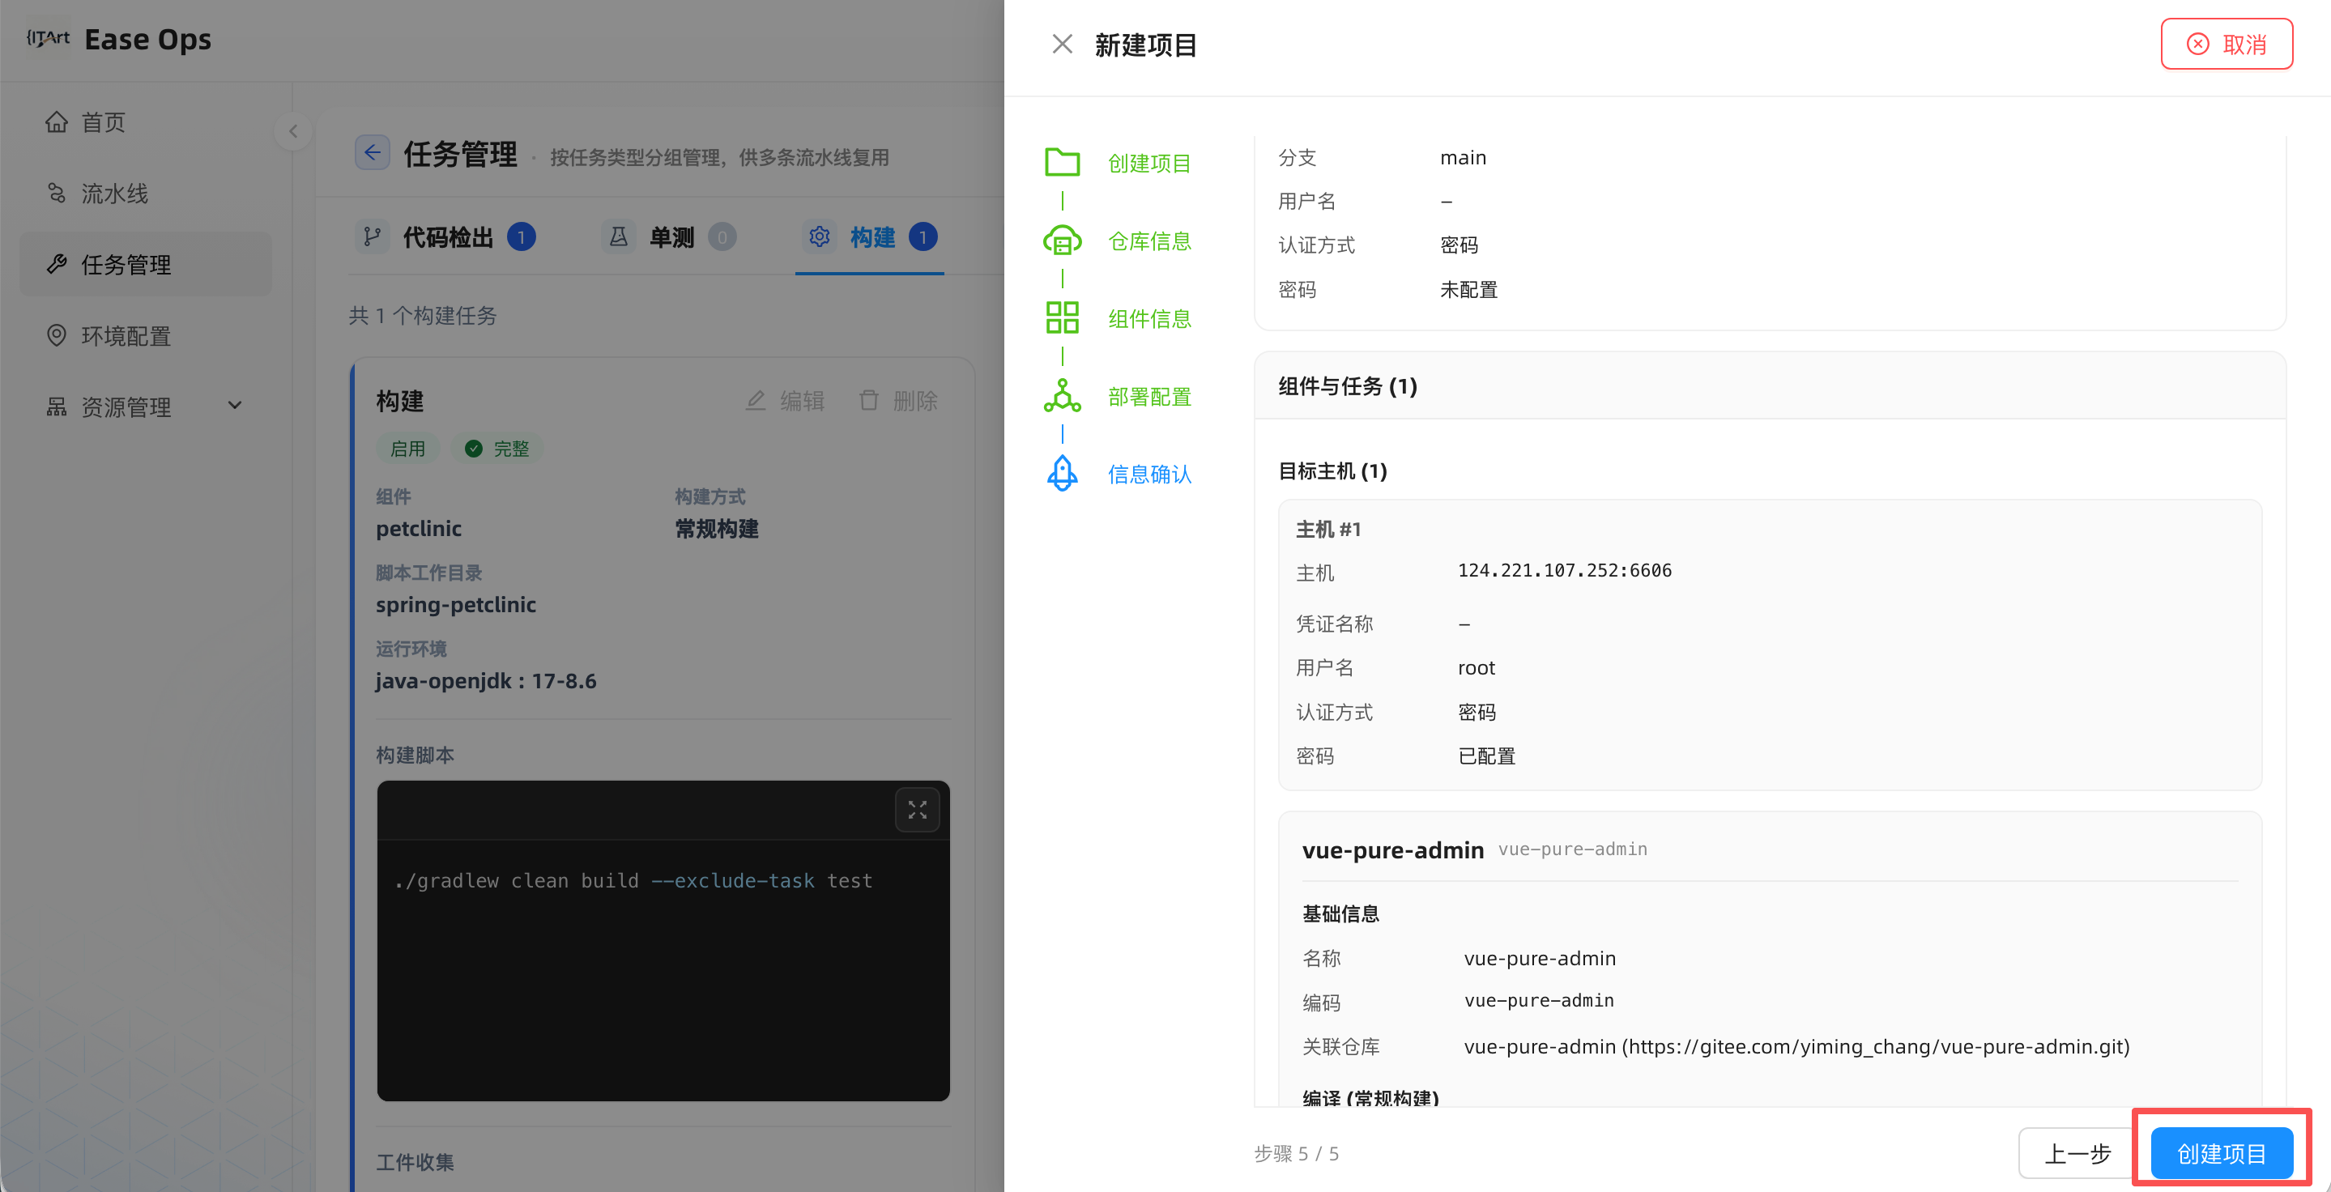2331x1192 pixels.
Task: Open the 创建项目 step label
Action: click(x=1149, y=164)
